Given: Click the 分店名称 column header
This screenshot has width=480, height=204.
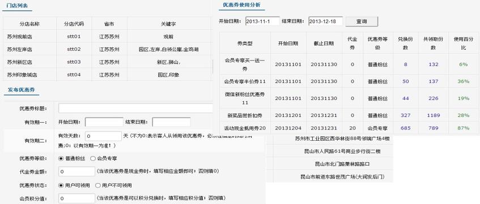Looking at the screenshot, I should (x=29, y=24).
